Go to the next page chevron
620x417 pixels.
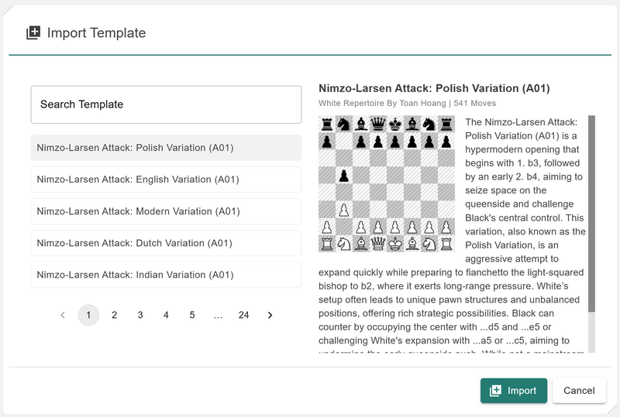(270, 315)
